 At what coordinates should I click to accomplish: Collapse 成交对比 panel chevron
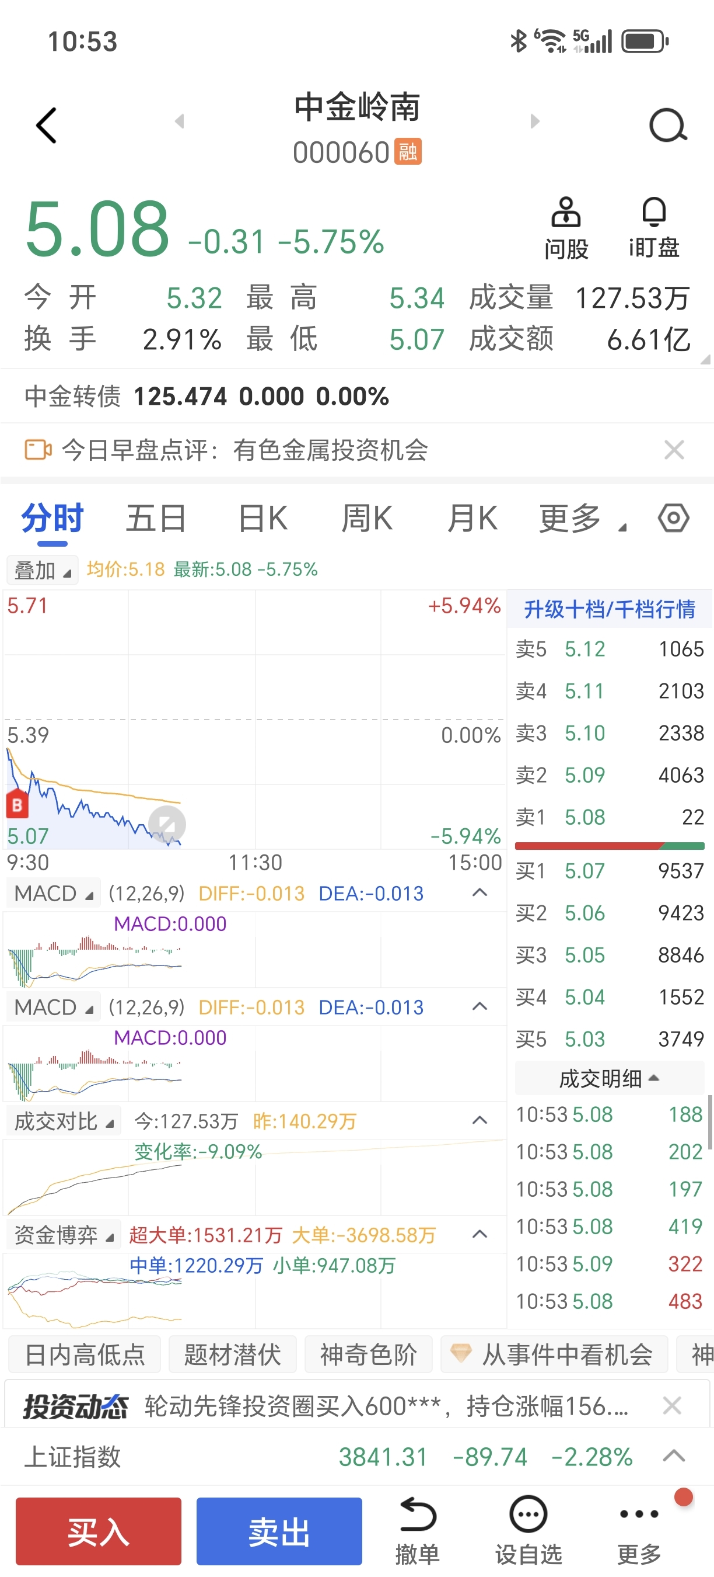pyautogui.click(x=480, y=1120)
